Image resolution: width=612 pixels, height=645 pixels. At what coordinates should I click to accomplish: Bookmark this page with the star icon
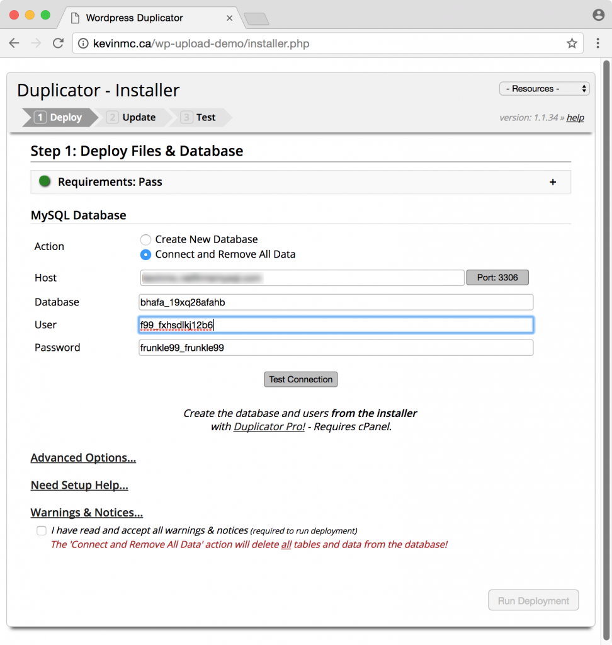(572, 43)
